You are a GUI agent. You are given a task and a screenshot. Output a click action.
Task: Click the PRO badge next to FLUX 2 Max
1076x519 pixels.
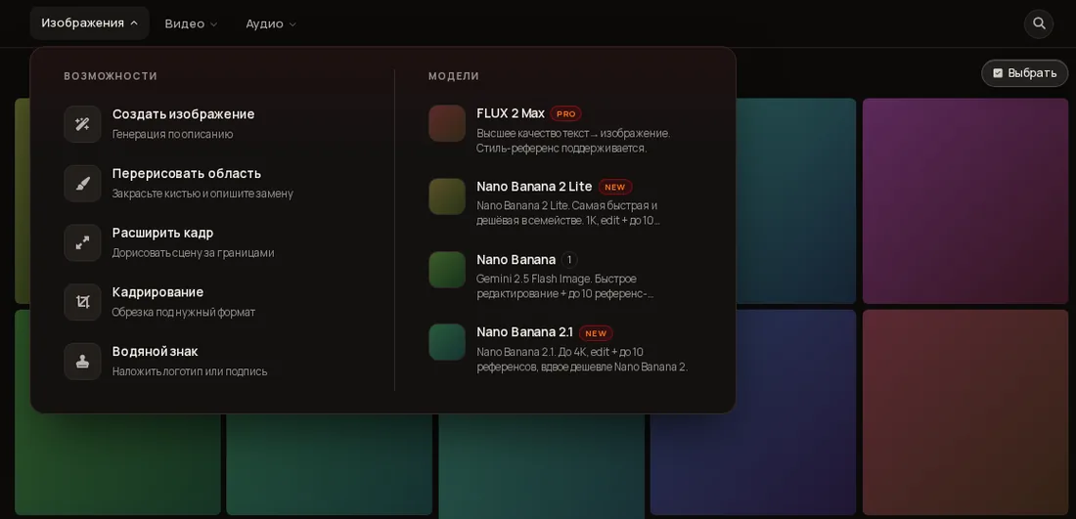[566, 113]
